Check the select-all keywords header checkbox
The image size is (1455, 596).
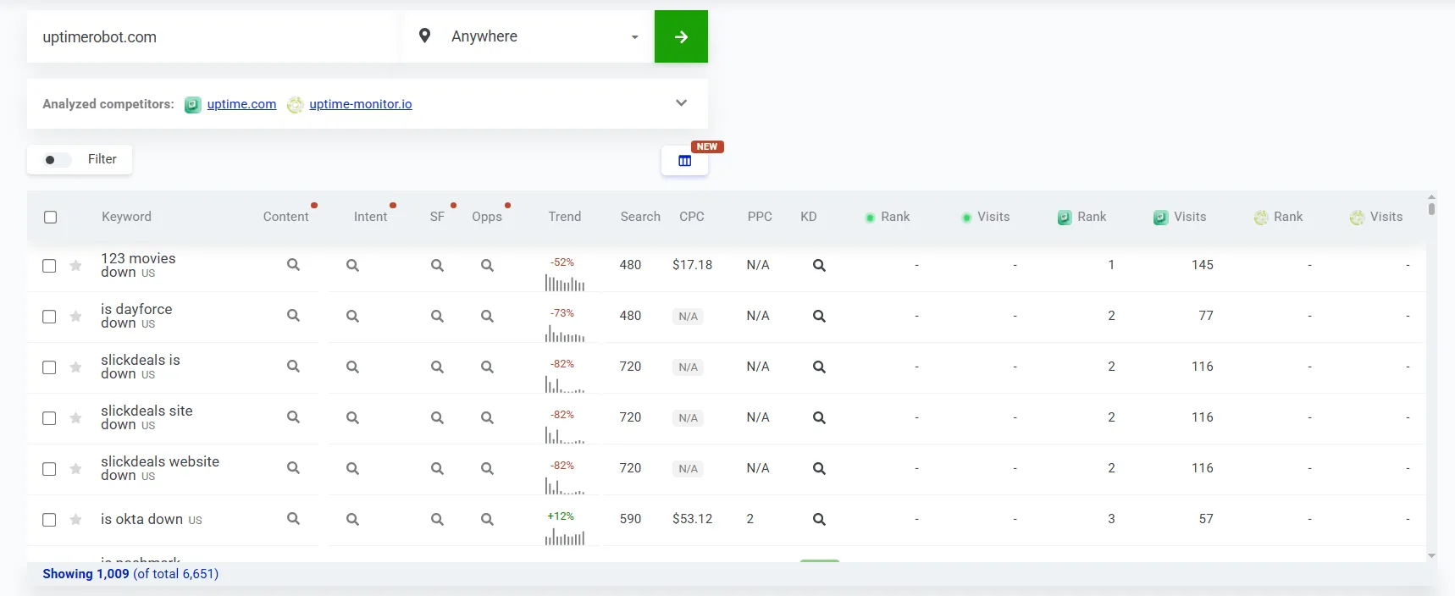50,217
